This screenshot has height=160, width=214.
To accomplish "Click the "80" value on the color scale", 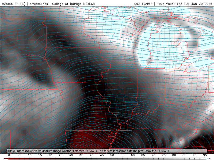I will point(174,155).
